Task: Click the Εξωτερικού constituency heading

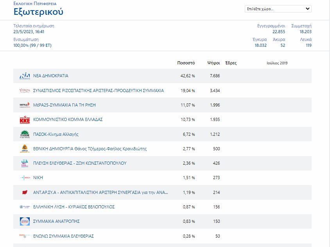Action: [x=38, y=12]
